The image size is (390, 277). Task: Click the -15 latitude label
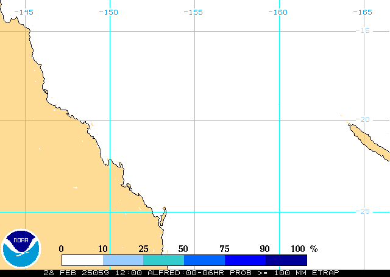[x=363, y=30]
